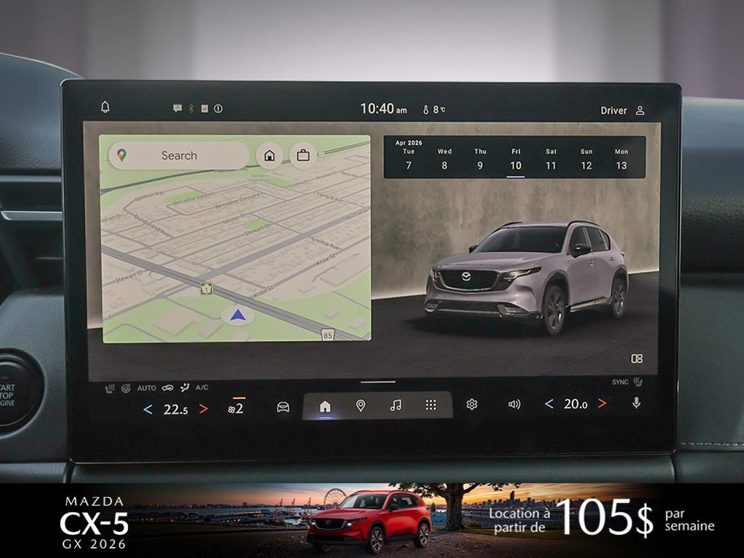Toggle the driver heated seat
The height and width of the screenshot is (558, 744).
pos(110,388)
